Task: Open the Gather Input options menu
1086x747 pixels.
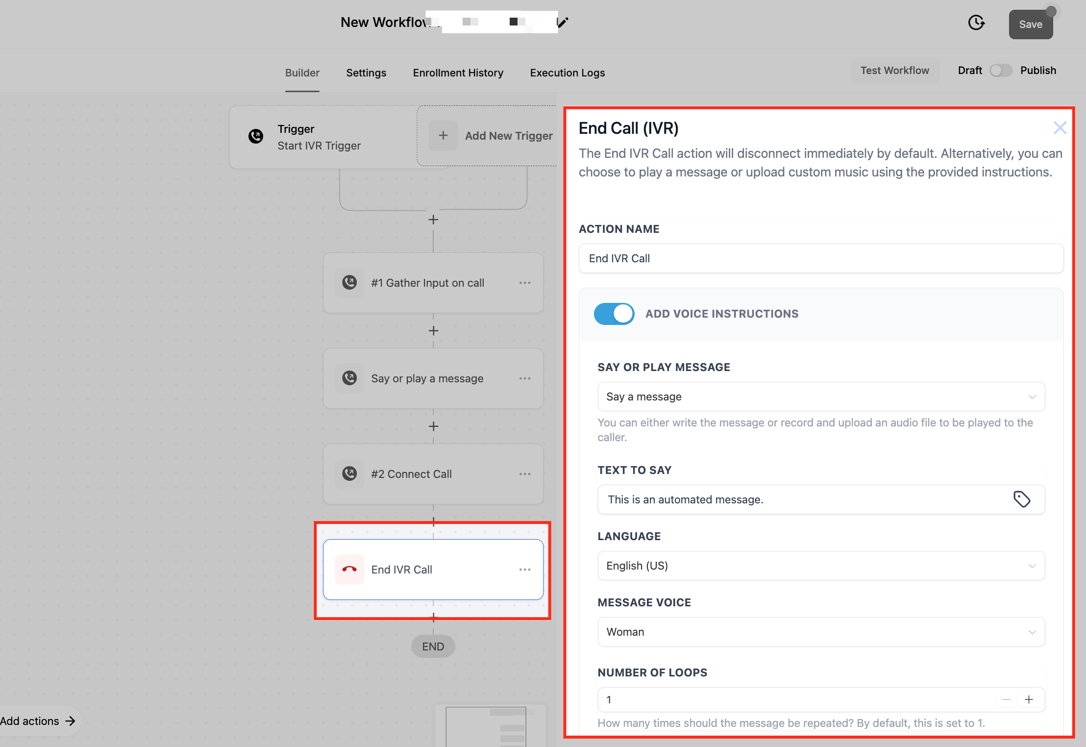Action: pos(525,283)
